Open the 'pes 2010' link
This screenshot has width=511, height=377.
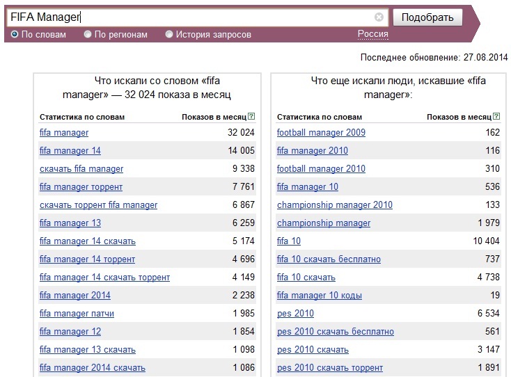(295, 314)
